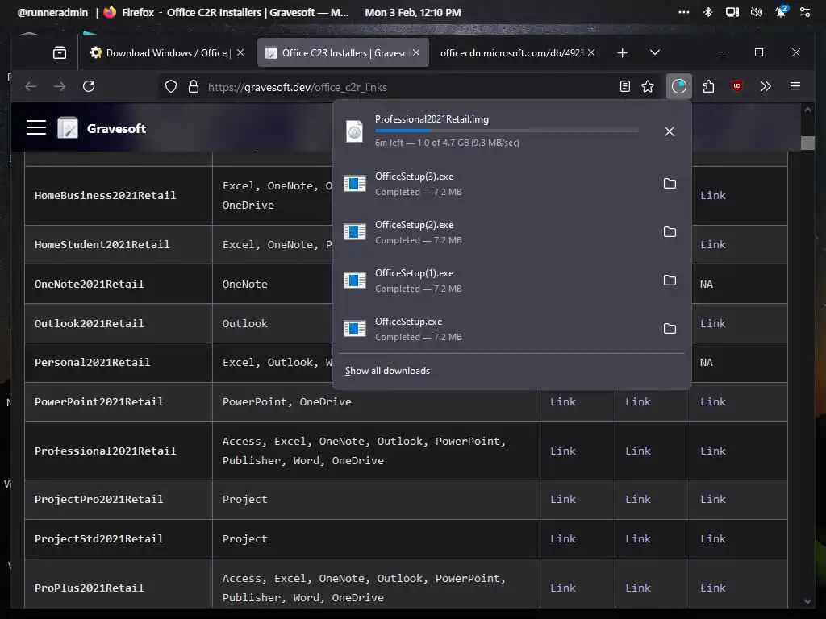The width and height of the screenshot is (826, 619).
Task: Click the URL address bar field
Action: coord(406,87)
